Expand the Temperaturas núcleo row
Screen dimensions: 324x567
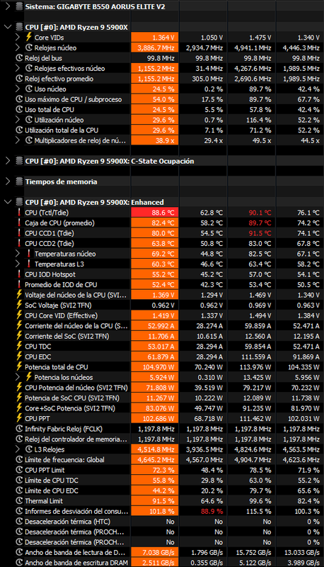(x=18, y=254)
